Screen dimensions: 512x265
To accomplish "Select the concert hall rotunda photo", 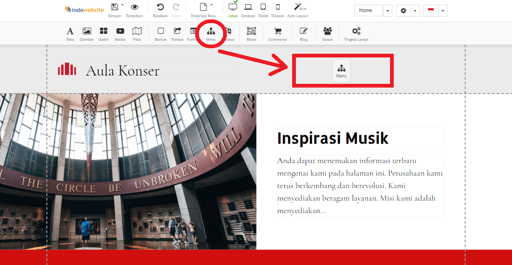I will (128, 171).
